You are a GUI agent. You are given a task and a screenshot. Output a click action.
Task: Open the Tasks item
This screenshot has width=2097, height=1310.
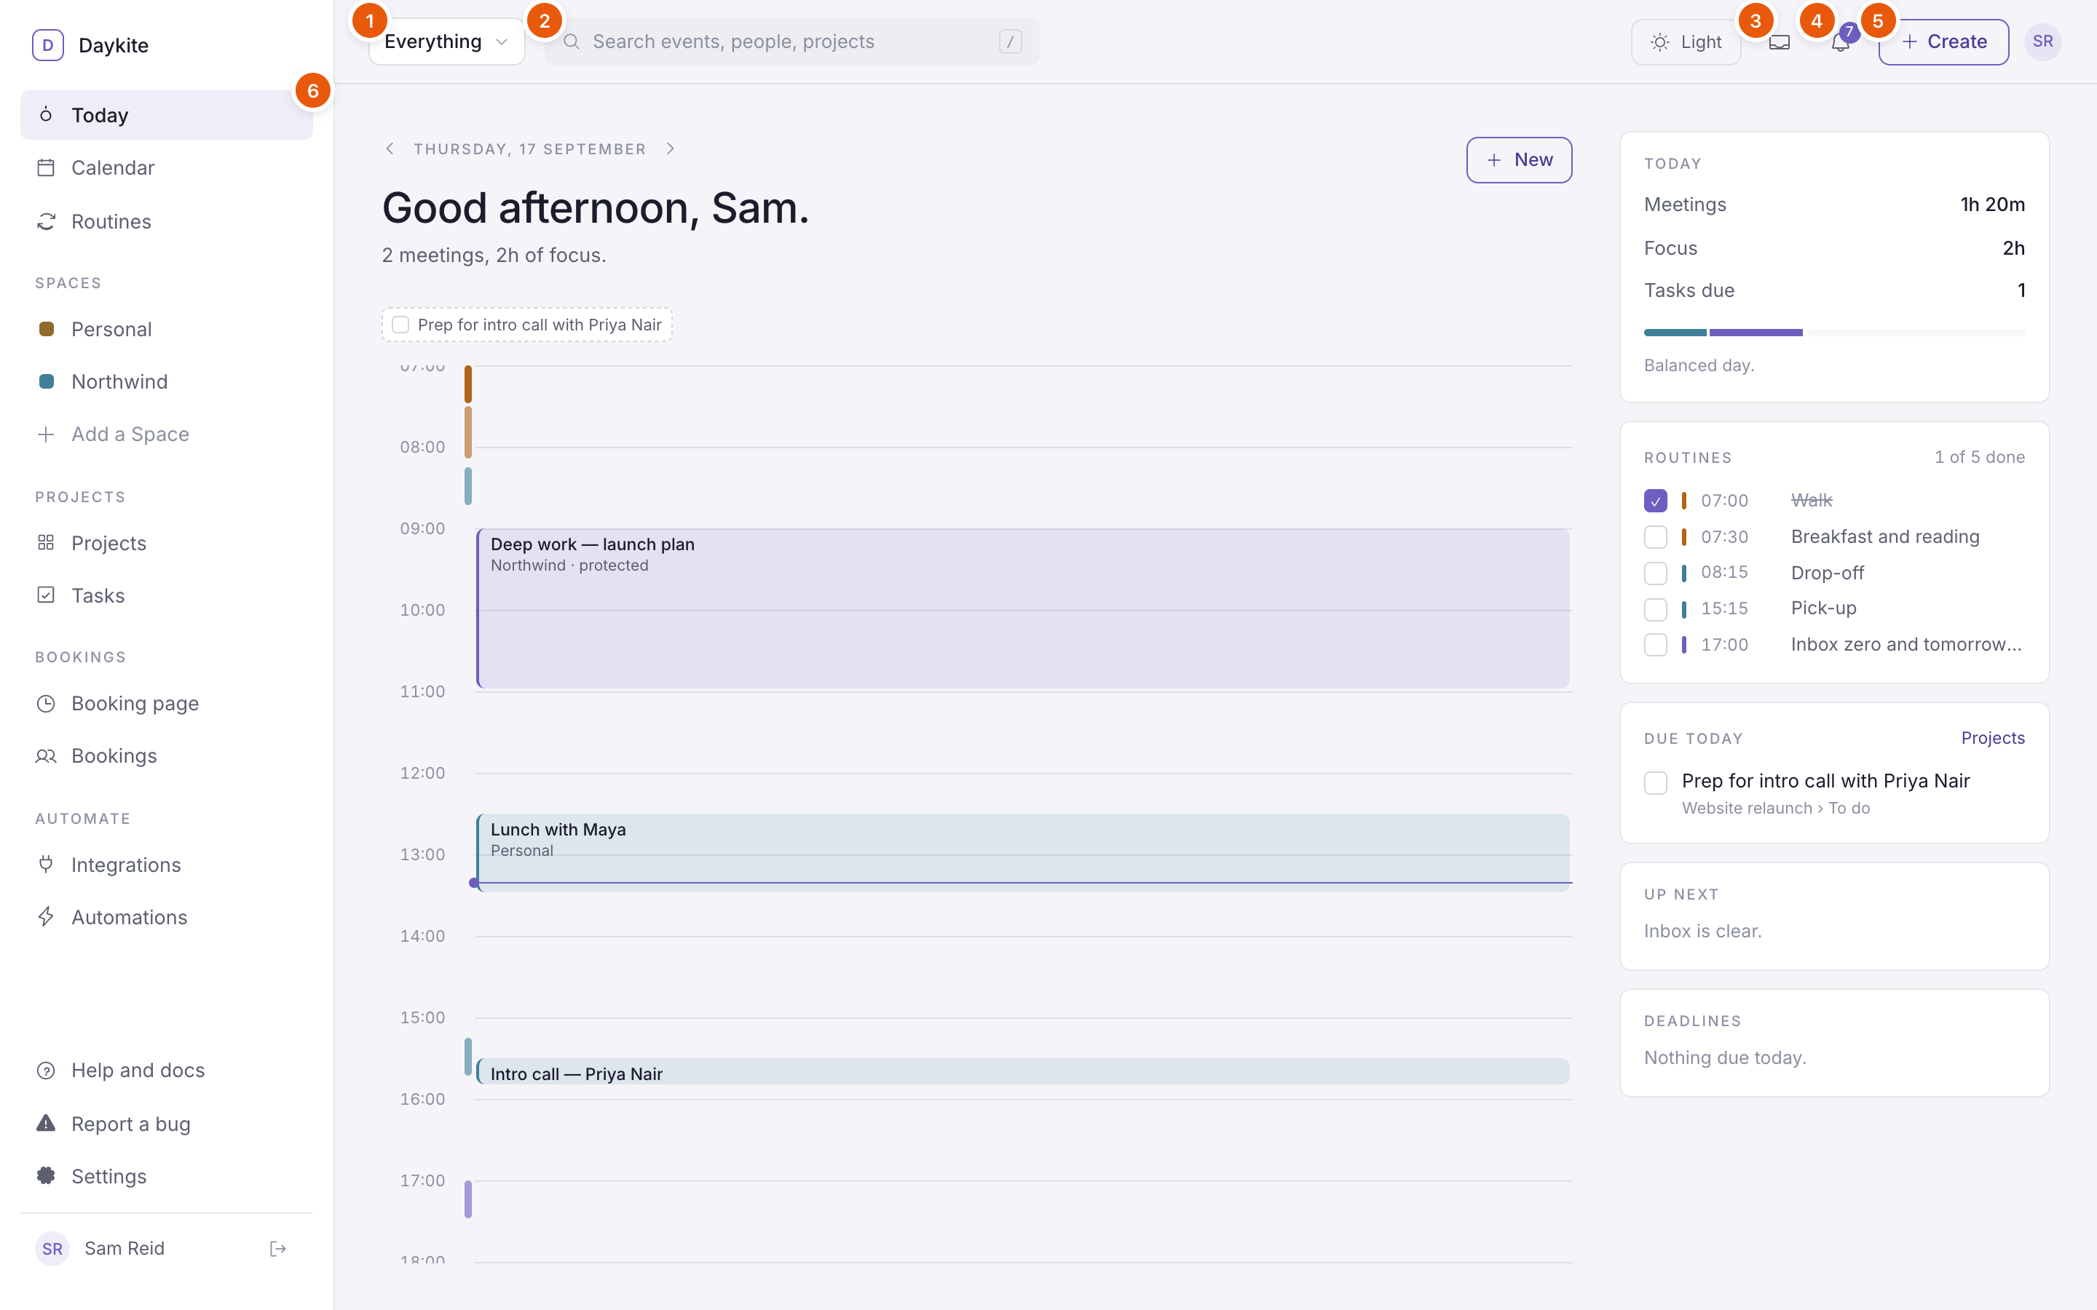[x=166, y=595]
